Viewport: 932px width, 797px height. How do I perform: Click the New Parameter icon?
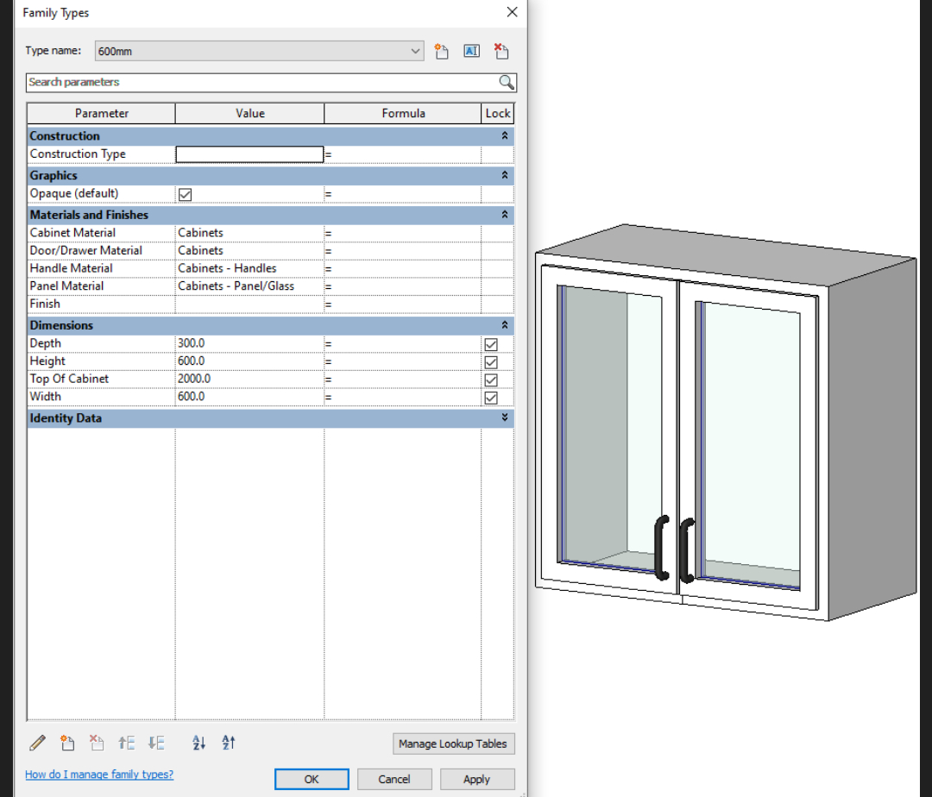(x=67, y=743)
